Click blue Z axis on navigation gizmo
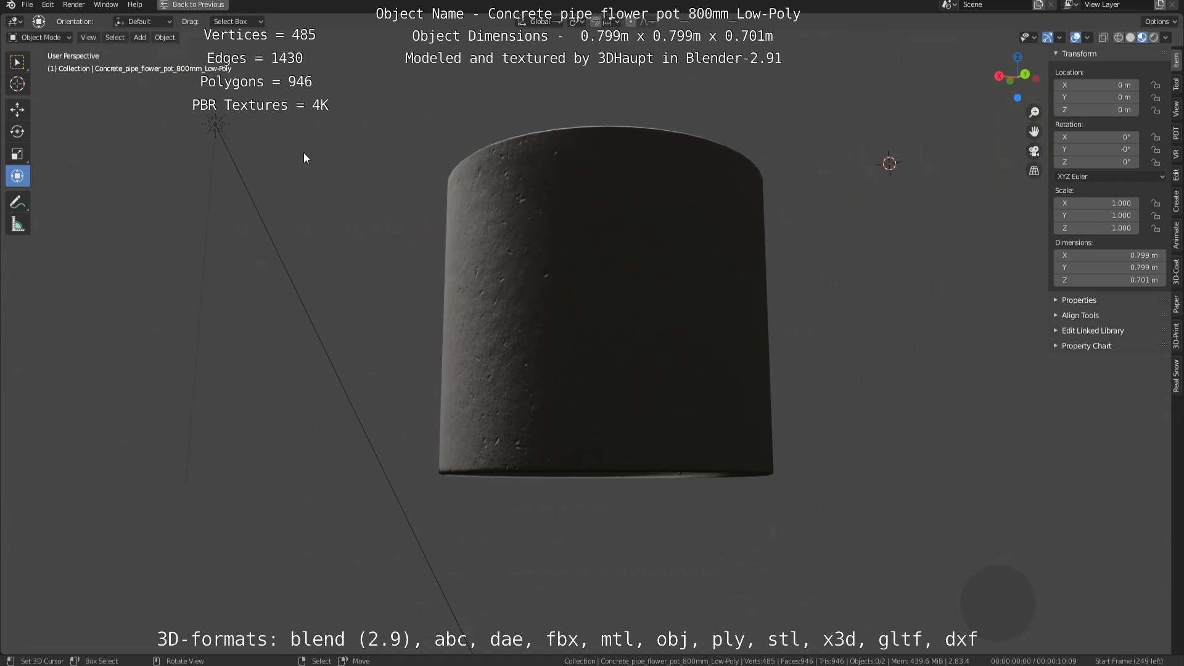The height and width of the screenshot is (666, 1184). pyautogui.click(x=1017, y=57)
